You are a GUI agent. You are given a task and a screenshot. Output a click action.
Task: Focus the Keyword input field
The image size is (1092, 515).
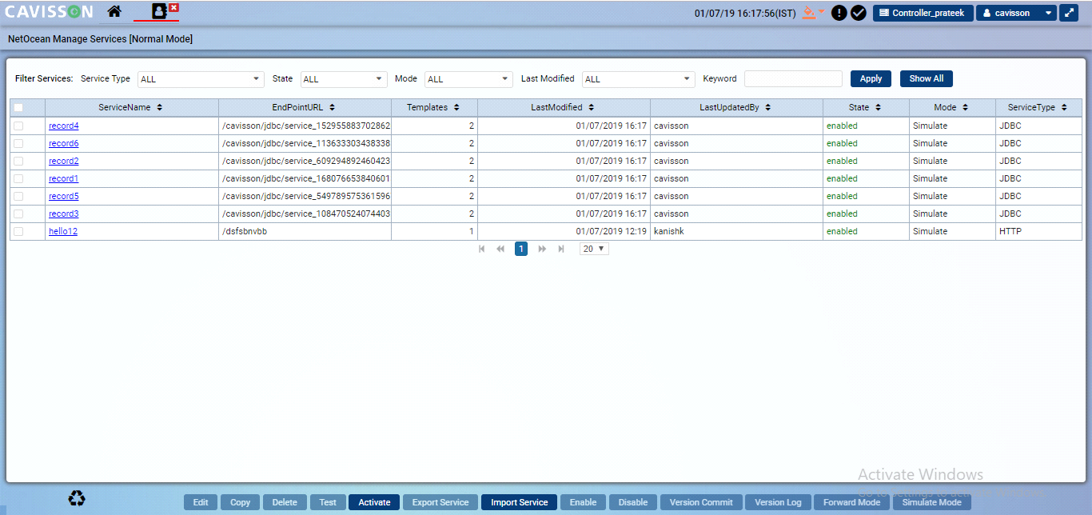[x=793, y=79]
